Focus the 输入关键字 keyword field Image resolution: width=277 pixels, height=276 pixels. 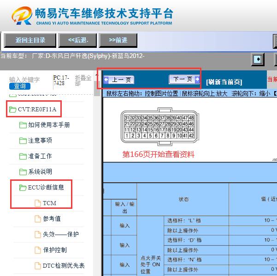click(24, 80)
